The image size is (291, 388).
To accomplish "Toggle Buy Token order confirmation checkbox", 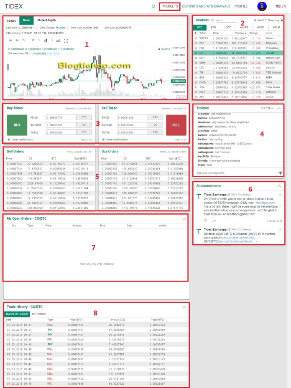I will coord(9,139).
